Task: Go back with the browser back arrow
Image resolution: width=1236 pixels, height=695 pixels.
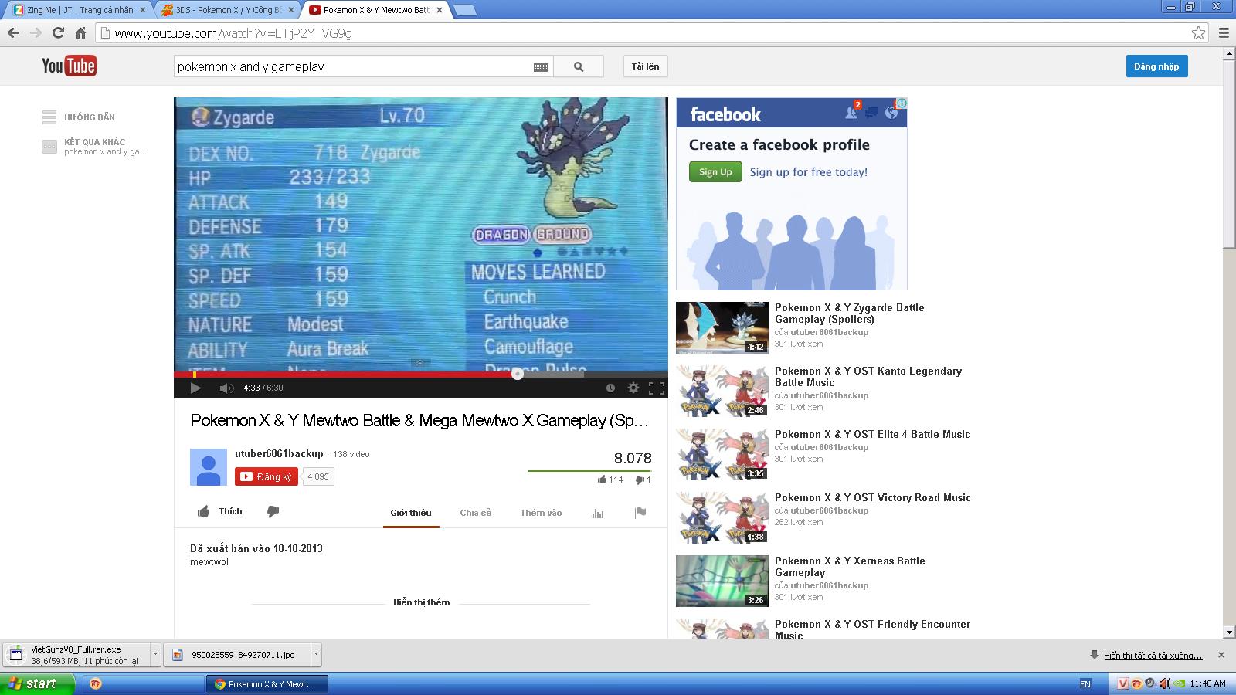Action: click(13, 33)
